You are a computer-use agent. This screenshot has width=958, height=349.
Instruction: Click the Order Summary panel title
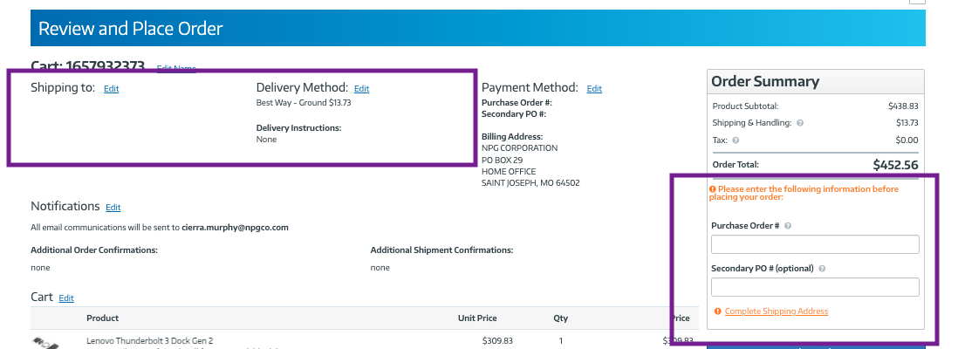coord(765,81)
